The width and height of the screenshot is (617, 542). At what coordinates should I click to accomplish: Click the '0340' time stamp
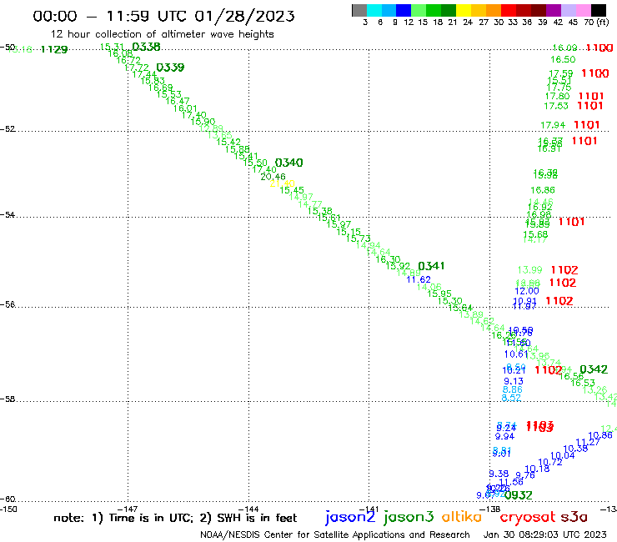coord(288,163)
